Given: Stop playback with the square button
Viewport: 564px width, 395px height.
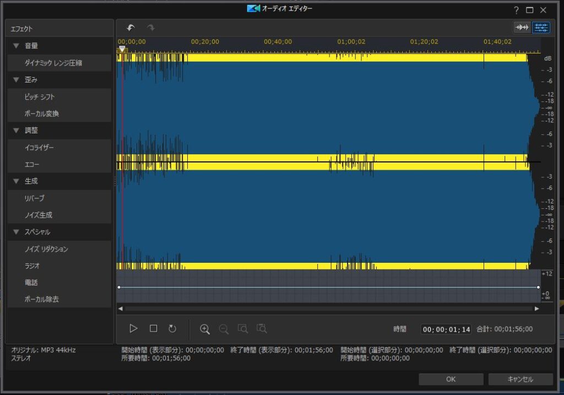Looking at the screenshot, I should click(153, 328).
